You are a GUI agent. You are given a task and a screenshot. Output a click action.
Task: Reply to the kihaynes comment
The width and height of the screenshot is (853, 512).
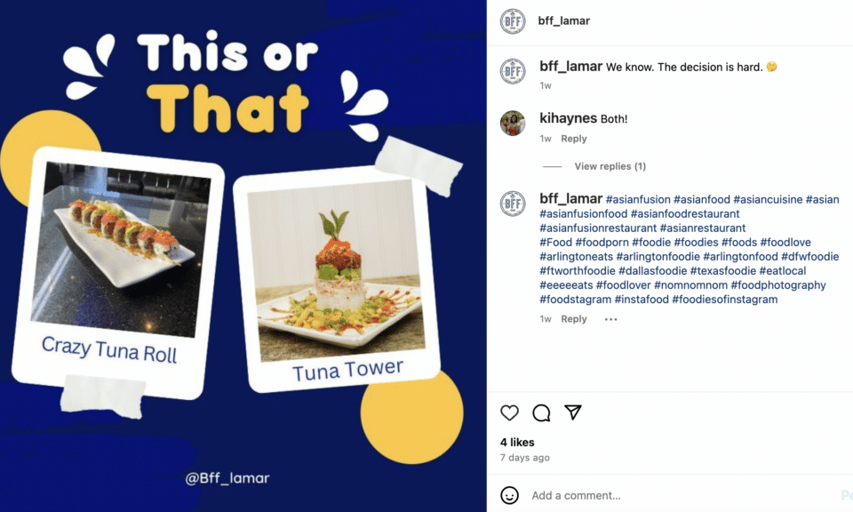point(574,139)
